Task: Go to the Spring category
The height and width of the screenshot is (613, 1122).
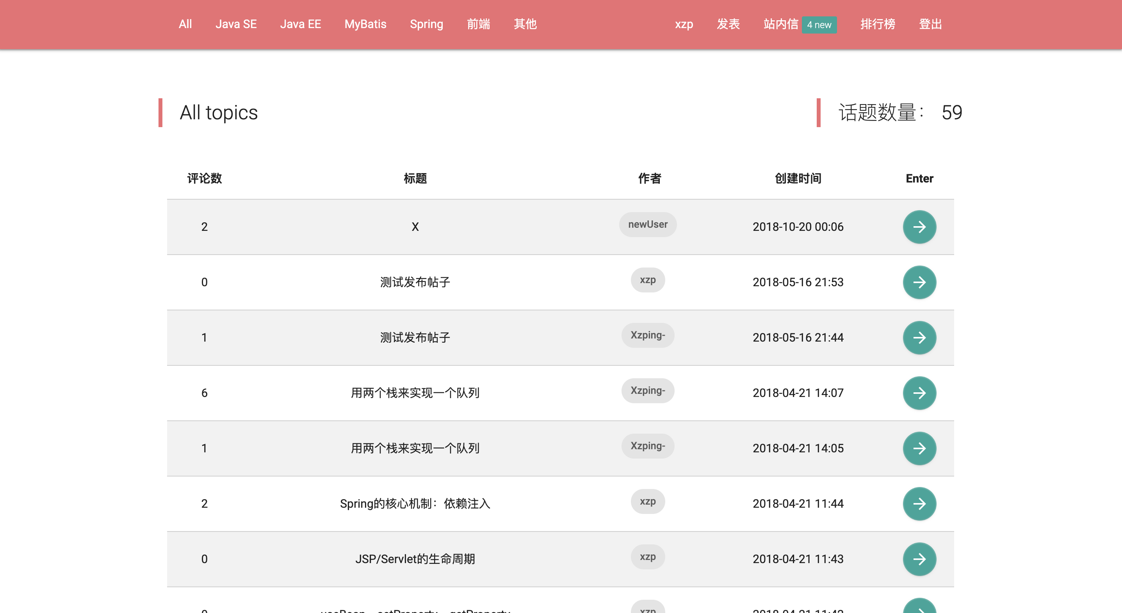Action: coord(426,24)
